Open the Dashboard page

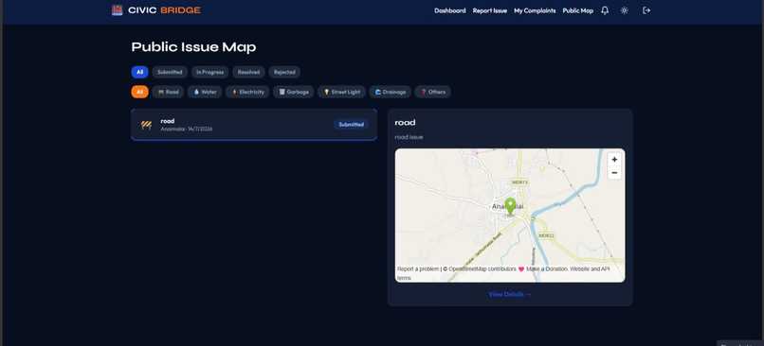point(449,10)
